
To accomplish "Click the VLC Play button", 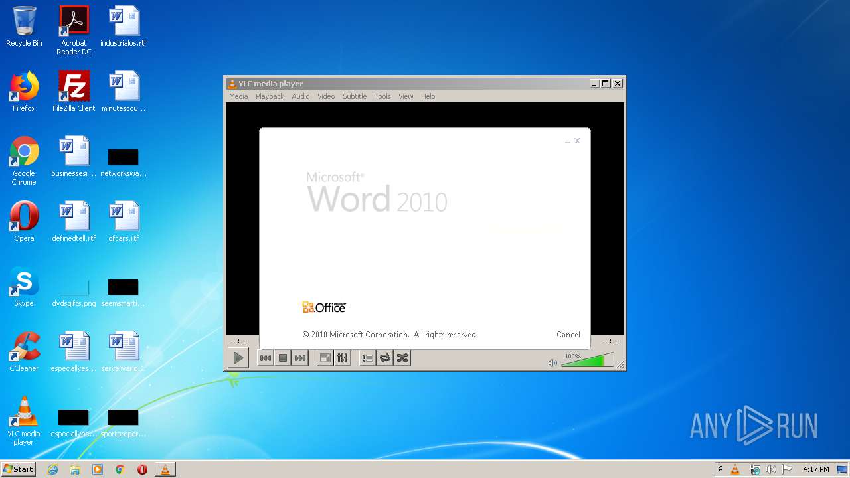I will pos(238,358).
